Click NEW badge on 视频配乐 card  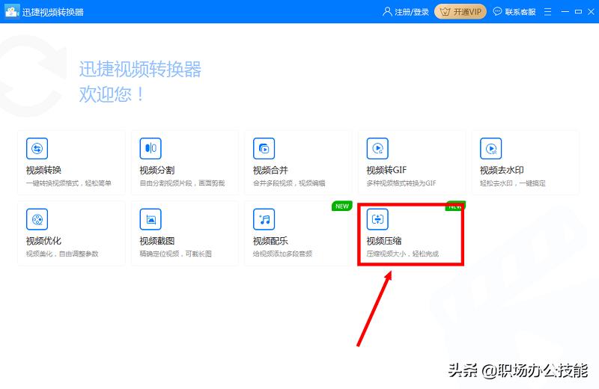click(342, 206)
